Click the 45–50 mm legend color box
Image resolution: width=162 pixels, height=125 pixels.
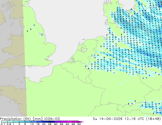click(x=75, y=122)
